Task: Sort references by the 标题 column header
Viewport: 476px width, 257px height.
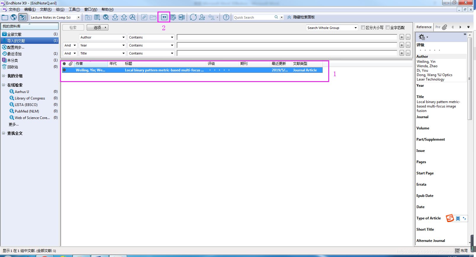Action: coord(165,64)
